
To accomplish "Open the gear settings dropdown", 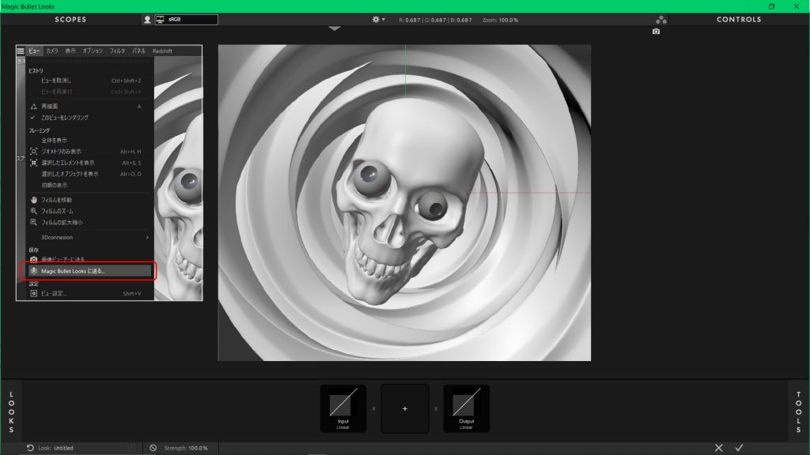I will (378, 19).
